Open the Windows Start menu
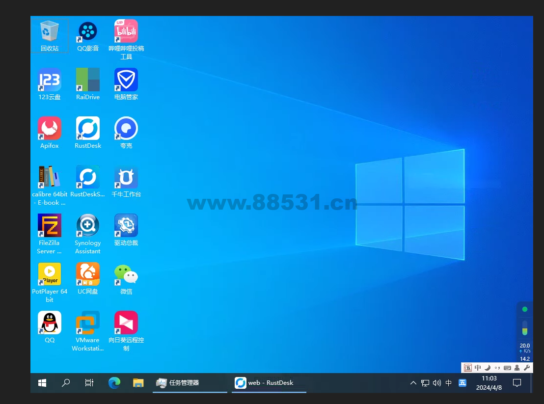Image resolution: width=544 pixels, height=404 pixels. 42,383
